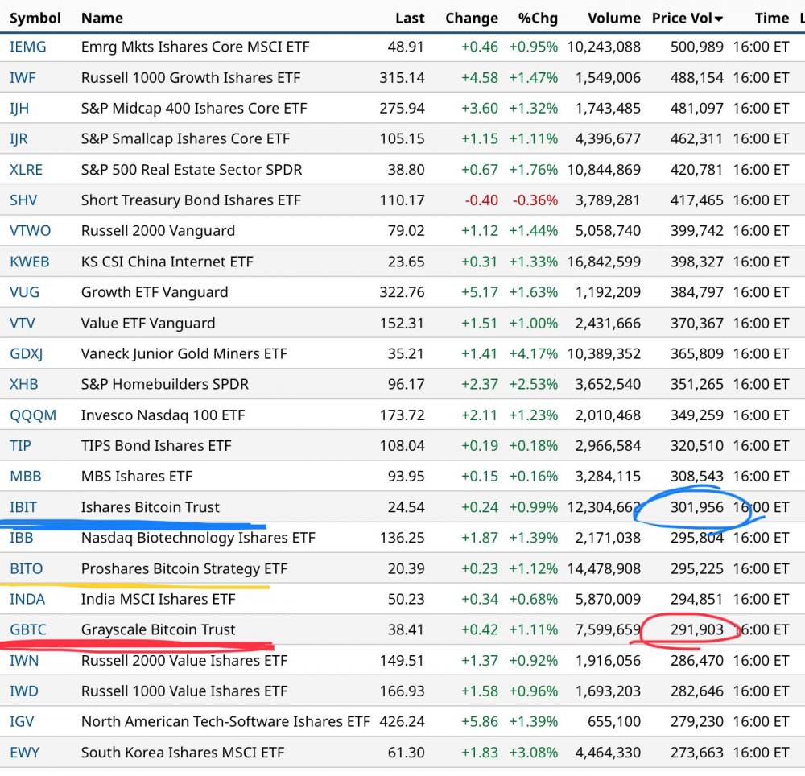The image size is (805, 776).
Task: Click the sort arrow beside Price Vol
Action: coord(719,19)
